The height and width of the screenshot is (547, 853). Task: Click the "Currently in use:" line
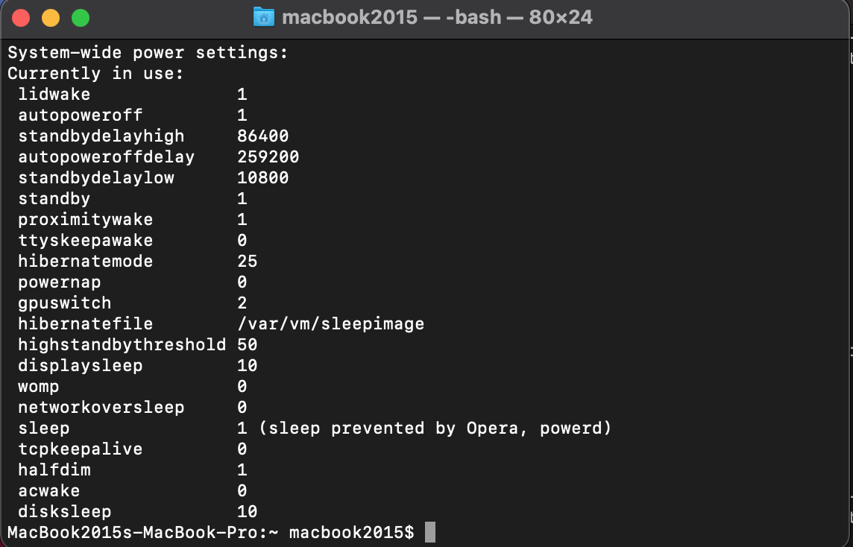pyautogui.click(x=95, y=74)
